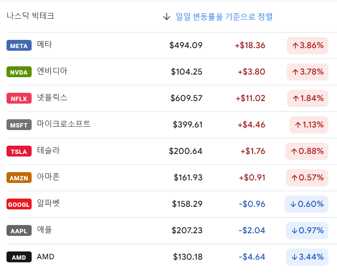Viewport: 337px width, 274px height.
Task: Select the $207.23 price value
Action: point(187,231)
